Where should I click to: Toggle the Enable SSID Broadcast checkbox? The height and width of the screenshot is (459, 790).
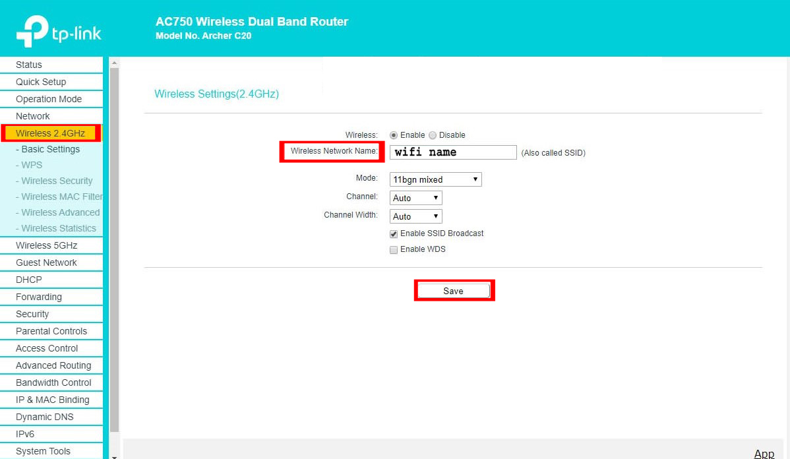(x=394, y=234)
